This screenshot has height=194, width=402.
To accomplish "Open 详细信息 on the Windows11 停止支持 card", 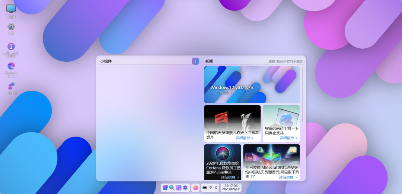I will (288, 138).
